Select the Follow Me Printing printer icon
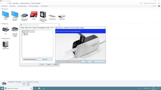161x90 pixels. pos(15,29)
